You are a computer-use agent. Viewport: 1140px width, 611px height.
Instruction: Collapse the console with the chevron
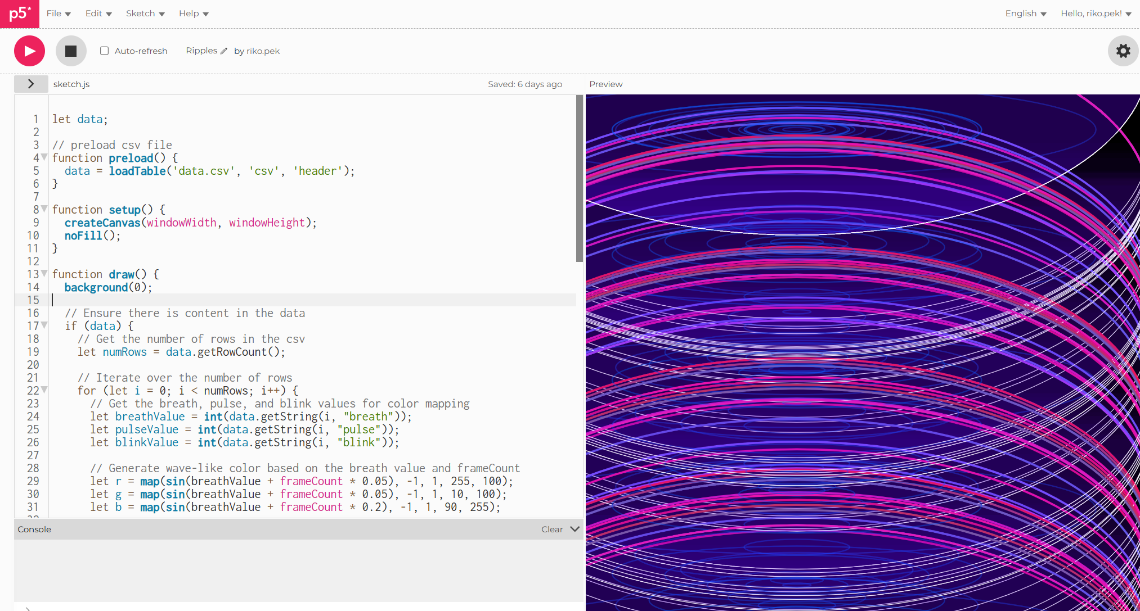click(575, 529)
